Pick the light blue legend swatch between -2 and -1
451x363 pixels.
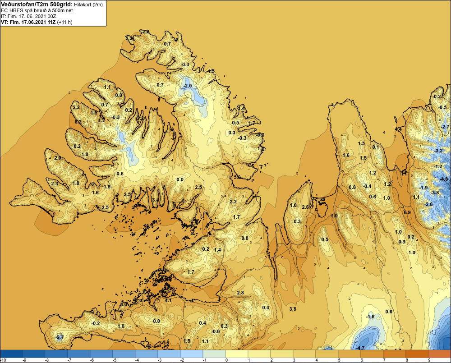[x=192, y=353]
